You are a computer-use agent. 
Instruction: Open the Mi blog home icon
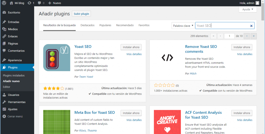click(11, 3)
